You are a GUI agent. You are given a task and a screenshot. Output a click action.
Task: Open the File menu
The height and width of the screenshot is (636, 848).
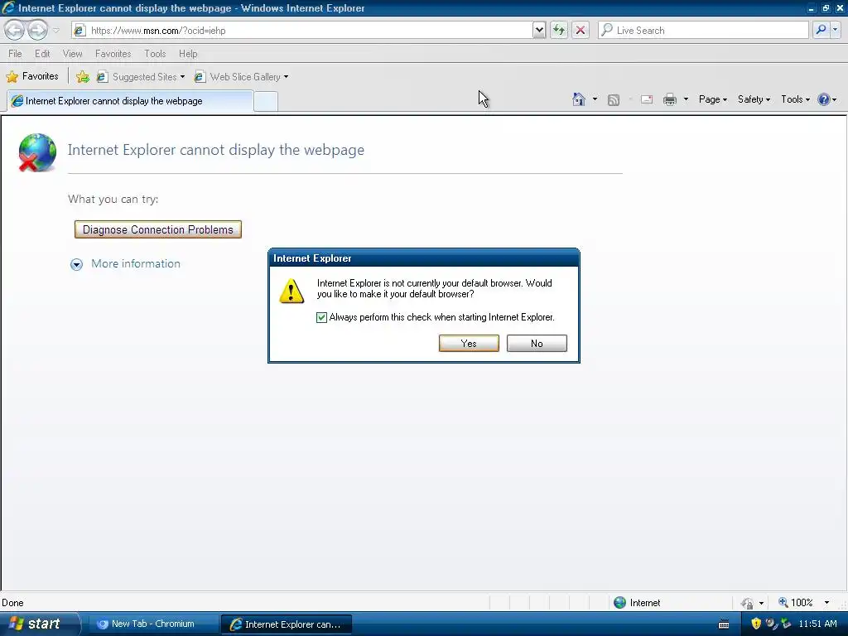[15, 54]
